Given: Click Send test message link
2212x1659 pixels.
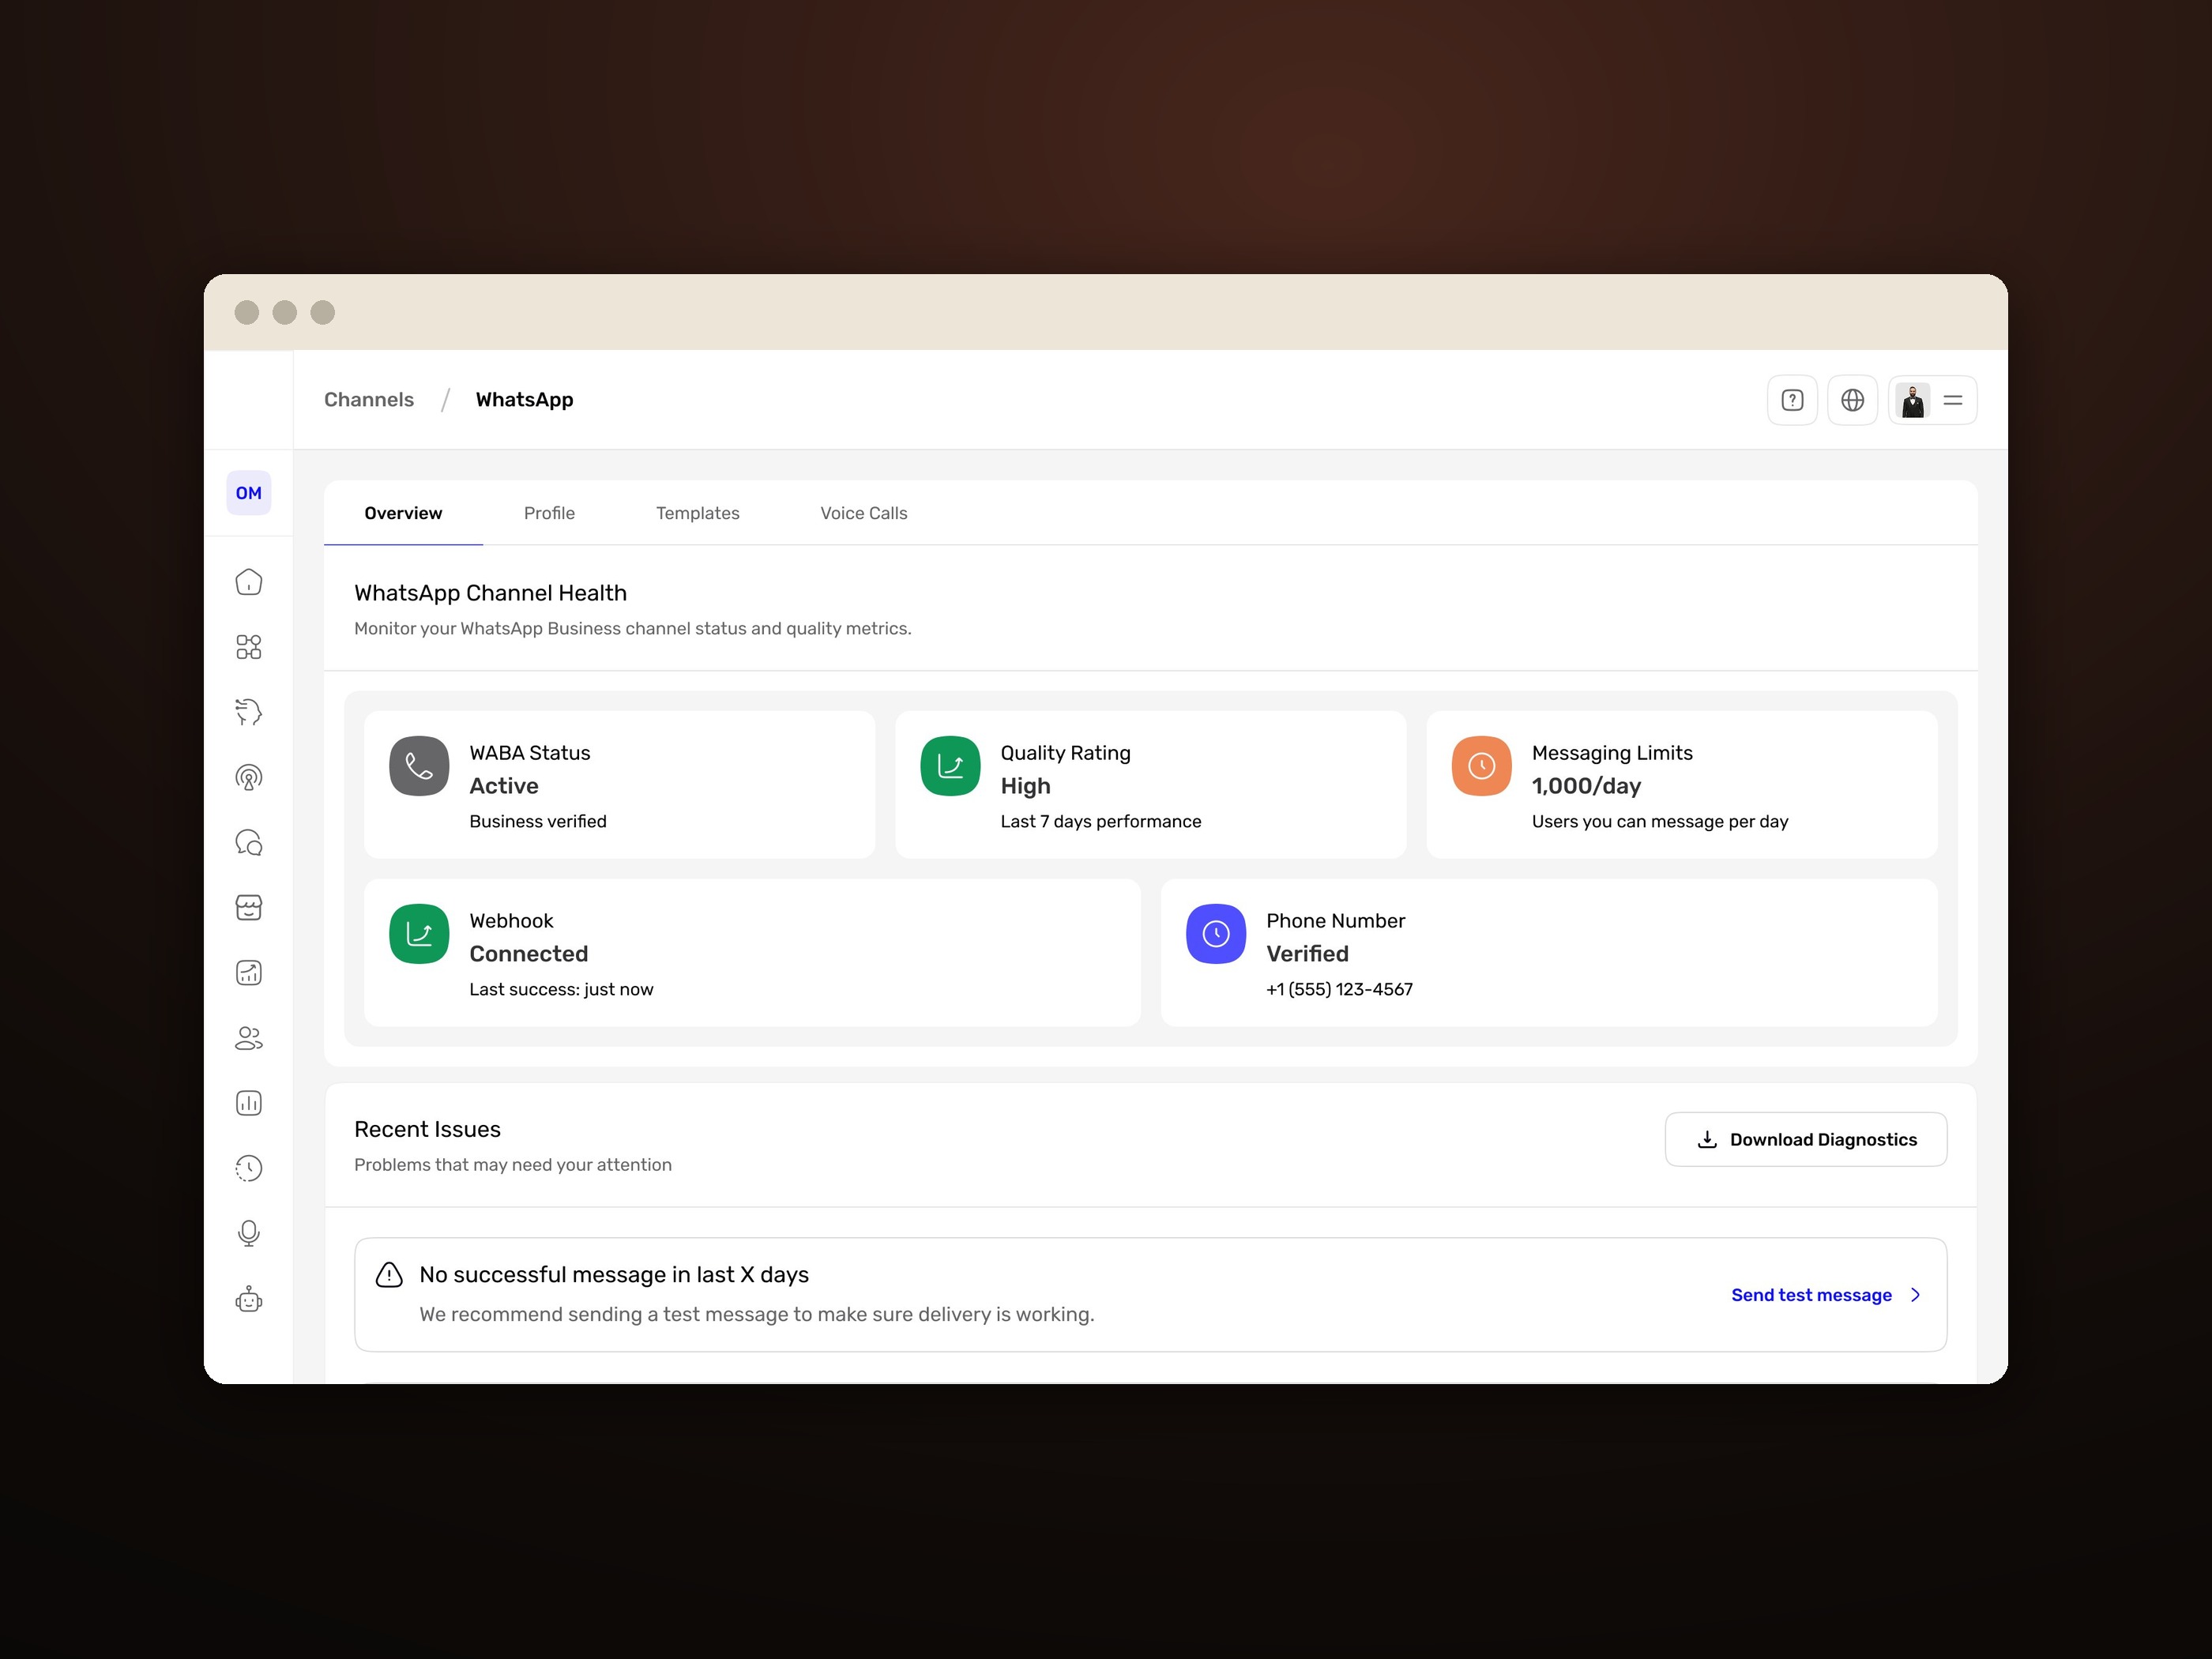Looking at the screenshot, I should coord(1811,1295).
